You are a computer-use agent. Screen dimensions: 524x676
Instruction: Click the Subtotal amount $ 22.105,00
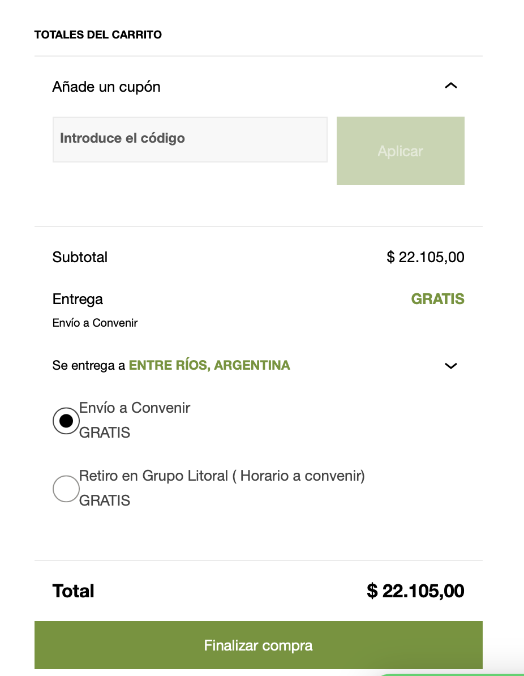tap(426, 257)
